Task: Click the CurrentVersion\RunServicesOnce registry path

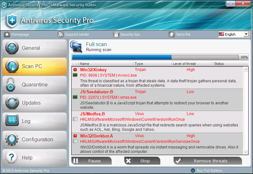Action: click(x=140, y=142)
